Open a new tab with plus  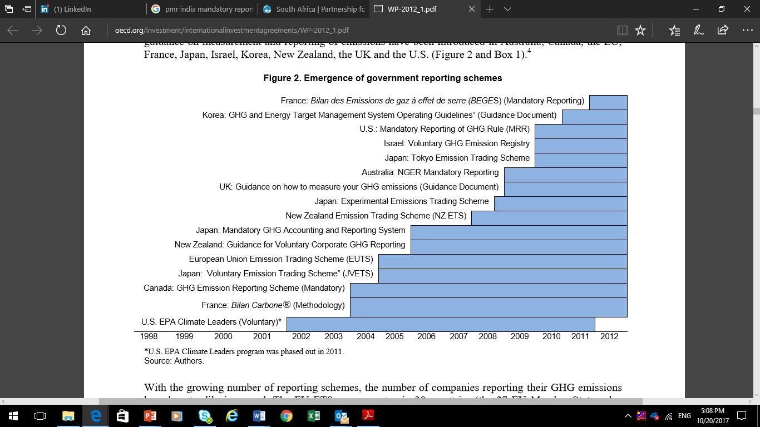(490, 9)
